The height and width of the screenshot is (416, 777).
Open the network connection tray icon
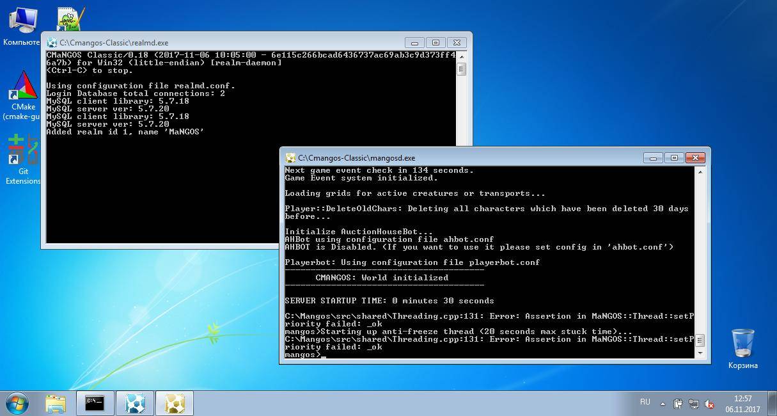[694, 404]
